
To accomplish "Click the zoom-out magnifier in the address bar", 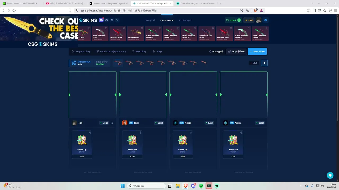I will click(x=247, y=11).
